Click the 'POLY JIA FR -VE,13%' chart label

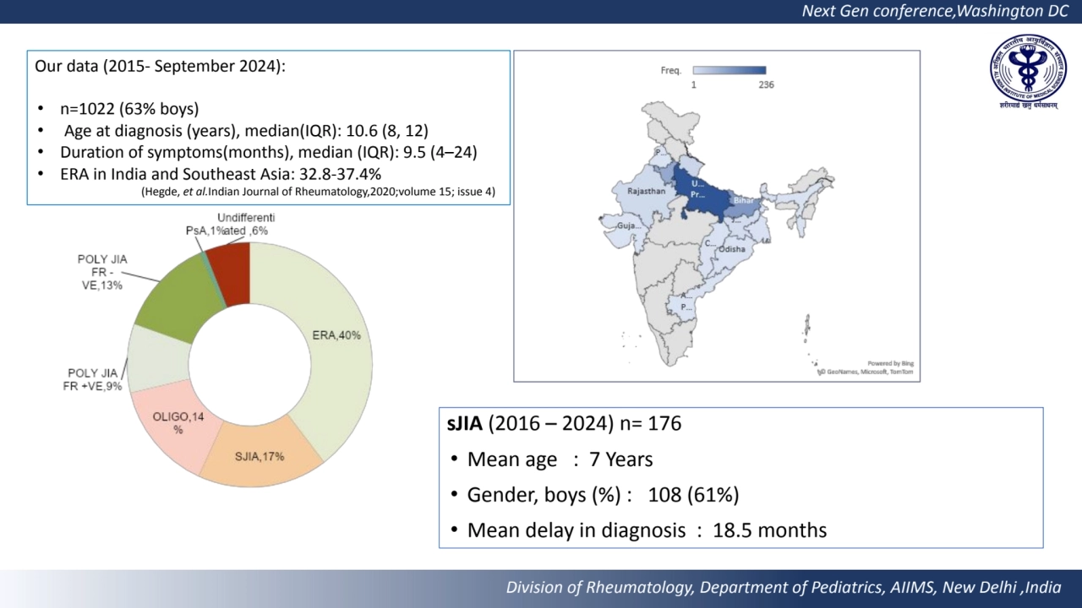point(102,273)
